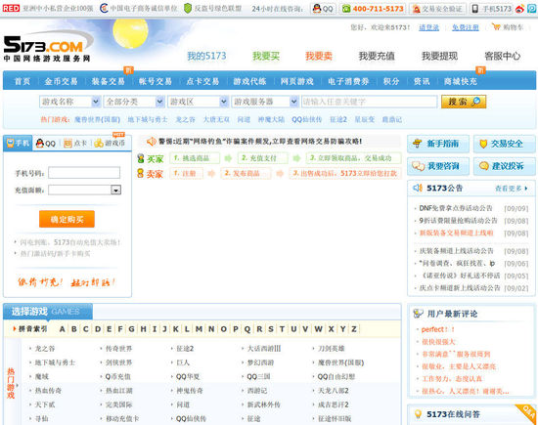Click the 请登录 login link

428,27
